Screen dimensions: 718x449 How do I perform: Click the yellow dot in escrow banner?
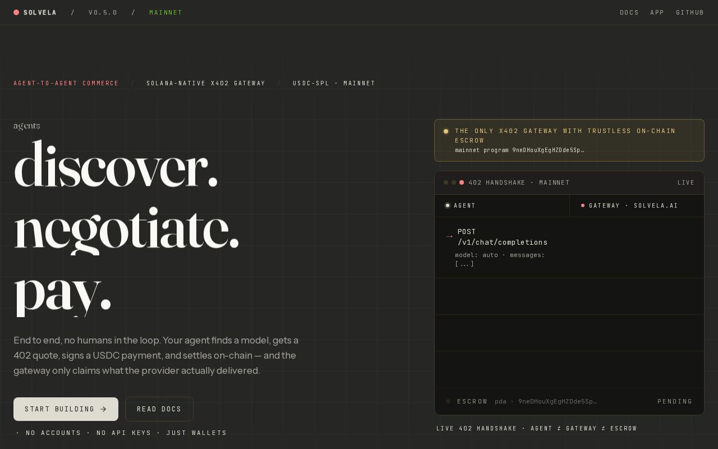coord(446,131)
